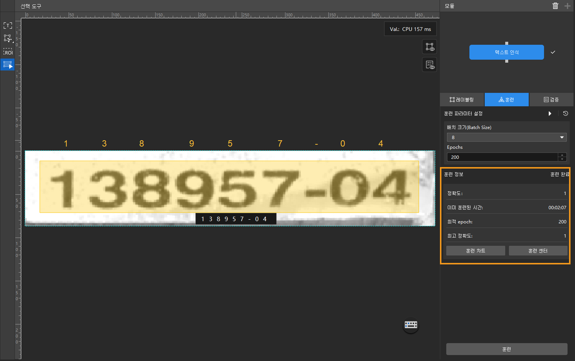Select the text labeling tool icon

(7, 26)
